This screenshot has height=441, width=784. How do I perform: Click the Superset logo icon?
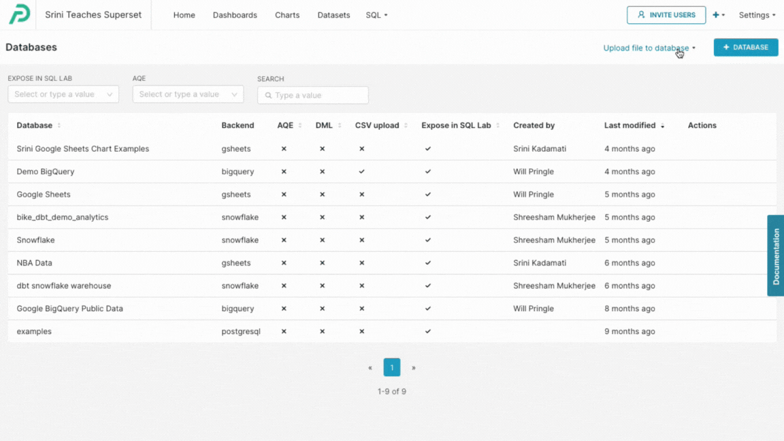pos(18,14)
